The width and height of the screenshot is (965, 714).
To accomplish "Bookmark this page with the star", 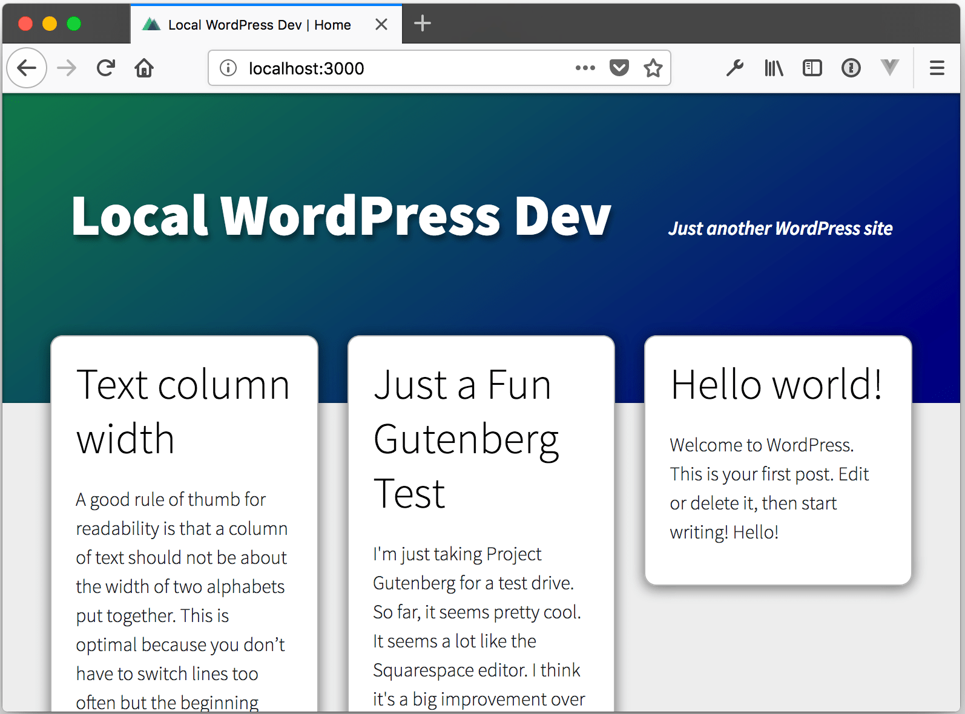I will (653, 68).
